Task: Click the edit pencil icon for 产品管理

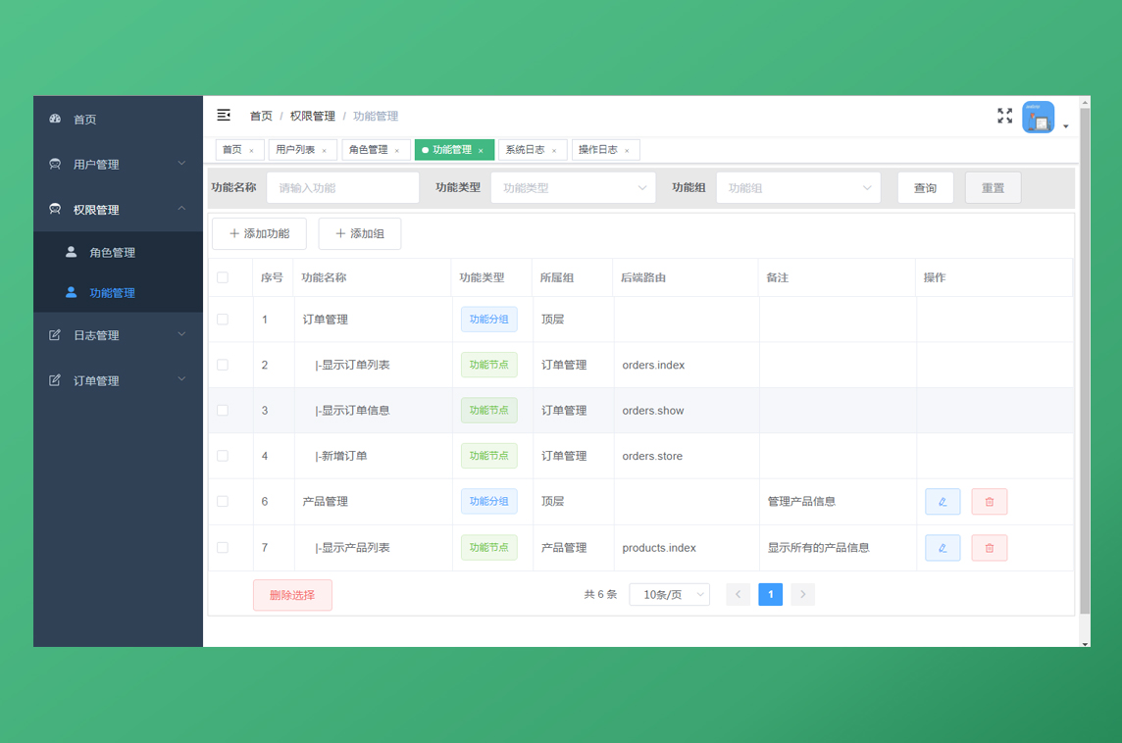Action: [943, 501]
